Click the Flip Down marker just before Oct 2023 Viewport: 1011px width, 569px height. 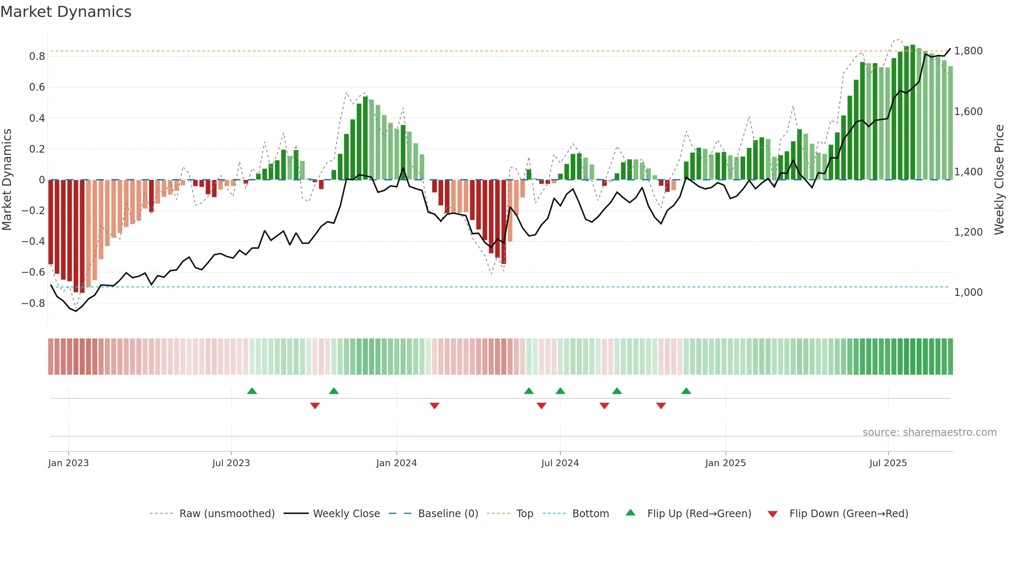click(x=315, y=406)
